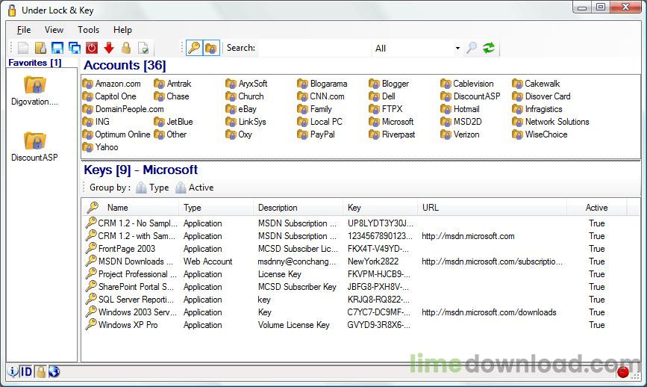Click the magnifying glass search icon

pos(472,48)
